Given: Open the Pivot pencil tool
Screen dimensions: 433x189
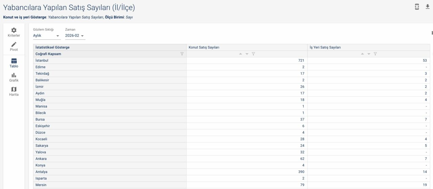Looking at the screenshot, I should (x=14, y=46).
